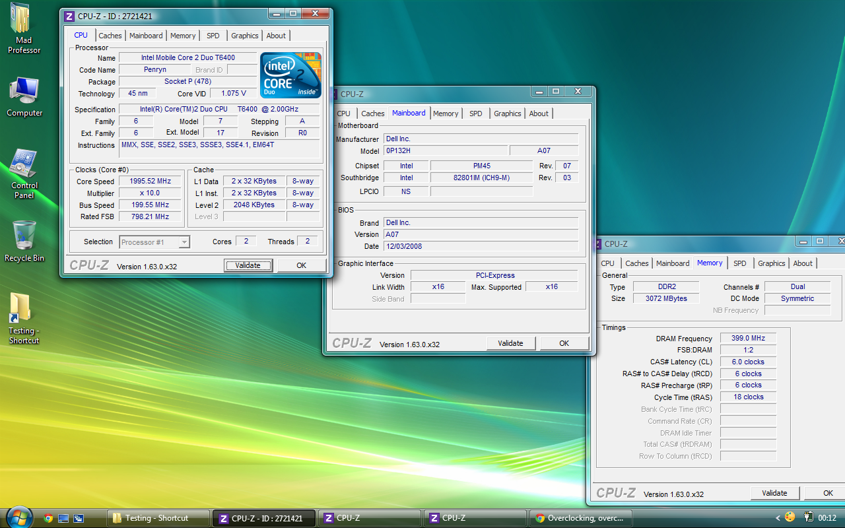Select the Caches tab in the Dell Mainboard window
The image size is (845, 528).
point(373,114)
